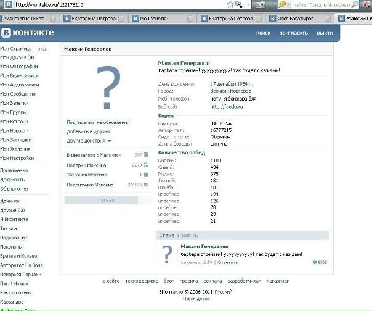Open Мои Сообщения in left sidebar
Image resolution: width=372 pixels, height=311 pixels.
tap(18, 94)
